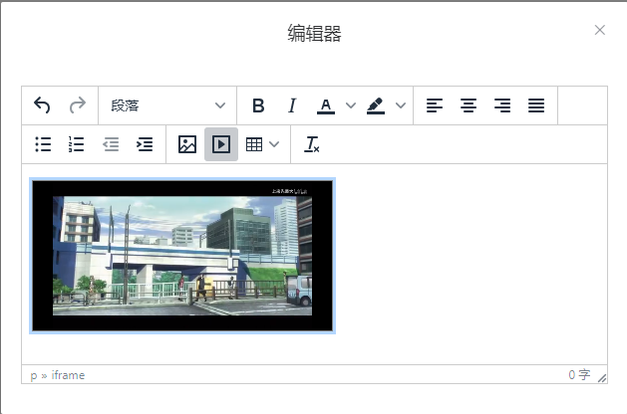
Task: Align text to the left
Action: 435,105
